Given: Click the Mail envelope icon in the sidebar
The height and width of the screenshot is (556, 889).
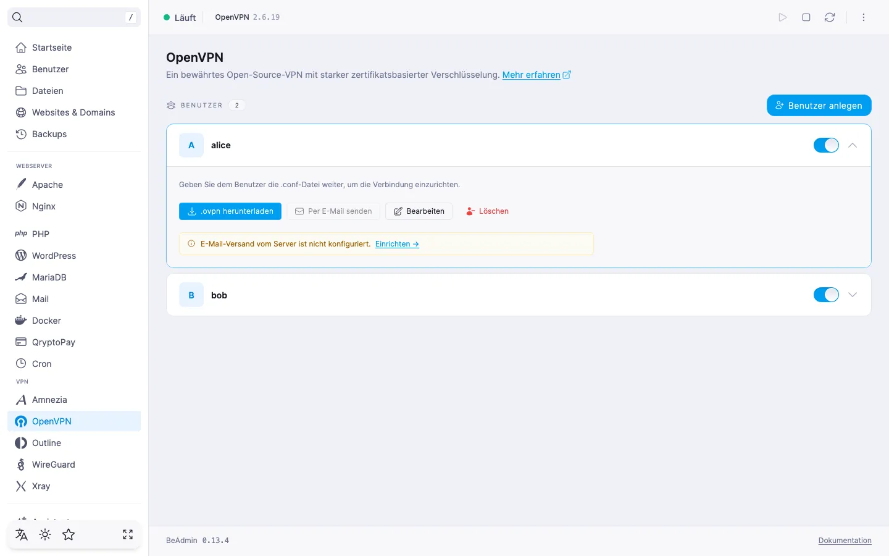Looking at the screenshot, I should click(x=21, y=299).
